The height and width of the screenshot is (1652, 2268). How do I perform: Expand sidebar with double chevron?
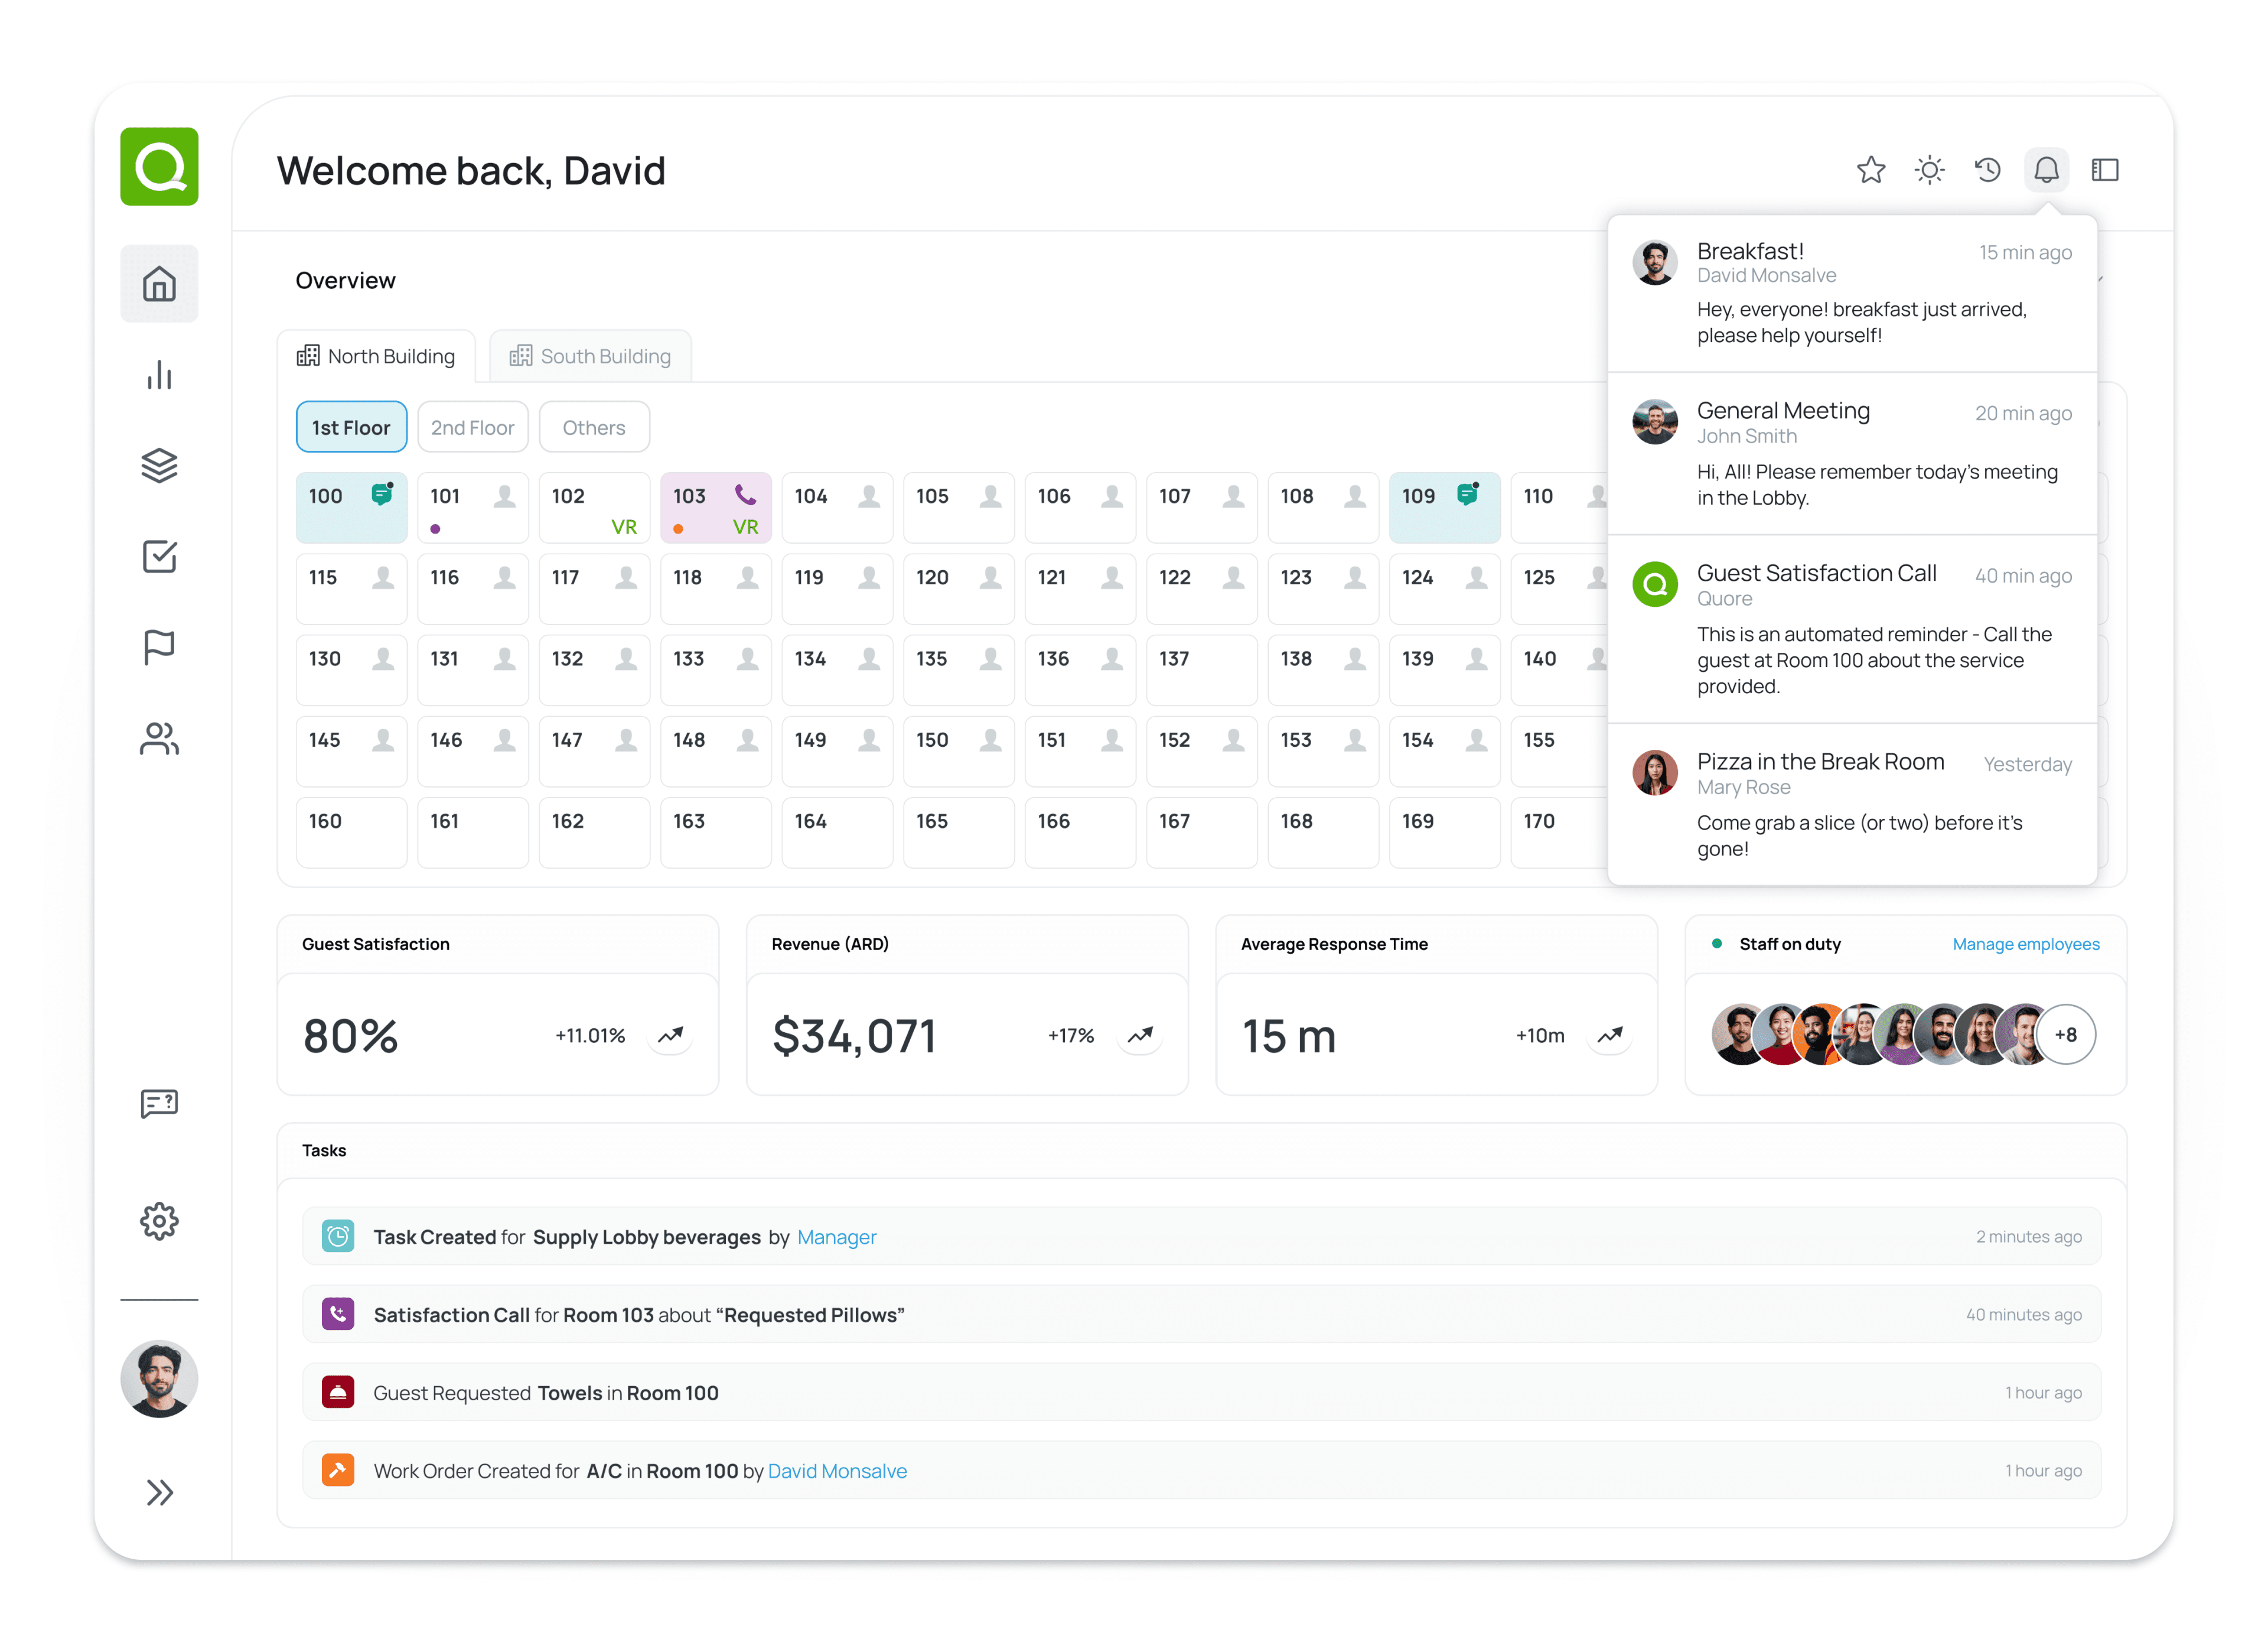click(159, 1492)
